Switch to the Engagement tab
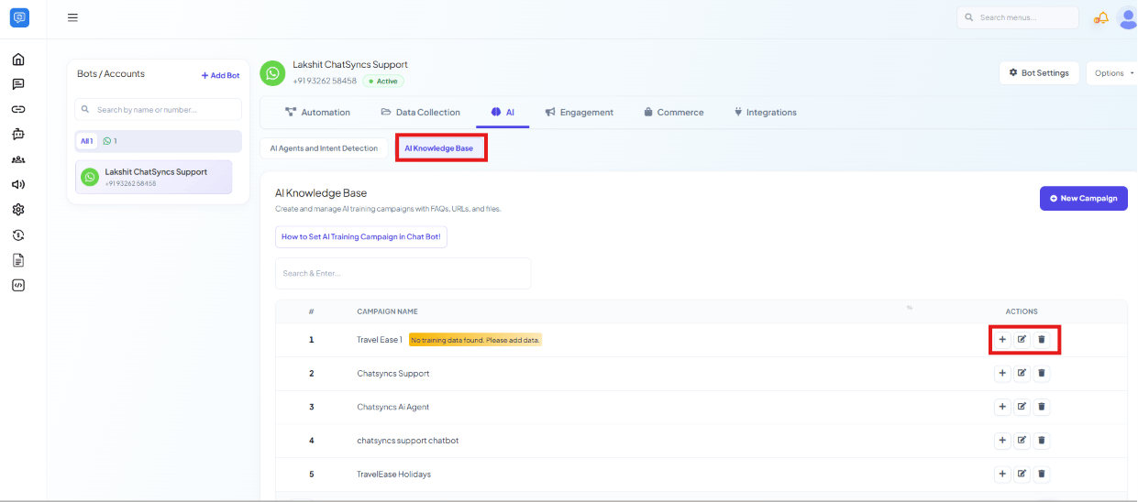This screenshot has width=1138, height=502. [x=579, y=112]
